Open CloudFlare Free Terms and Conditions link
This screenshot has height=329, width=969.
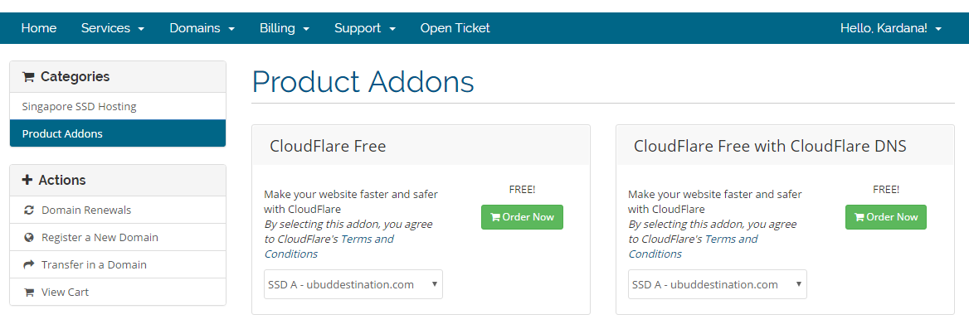point(329,246)
